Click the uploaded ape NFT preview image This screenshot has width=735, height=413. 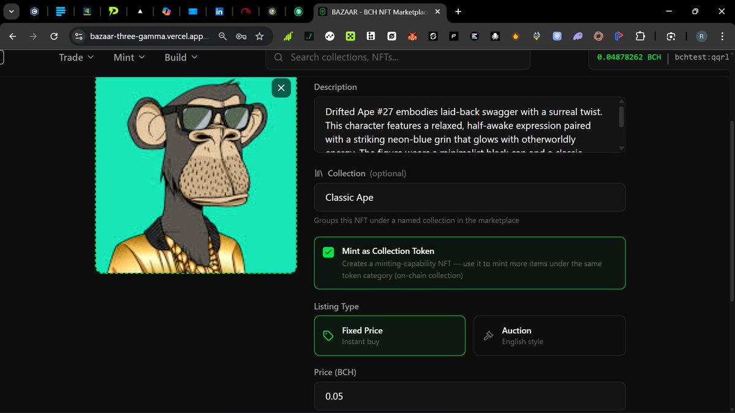pos(196,176)
